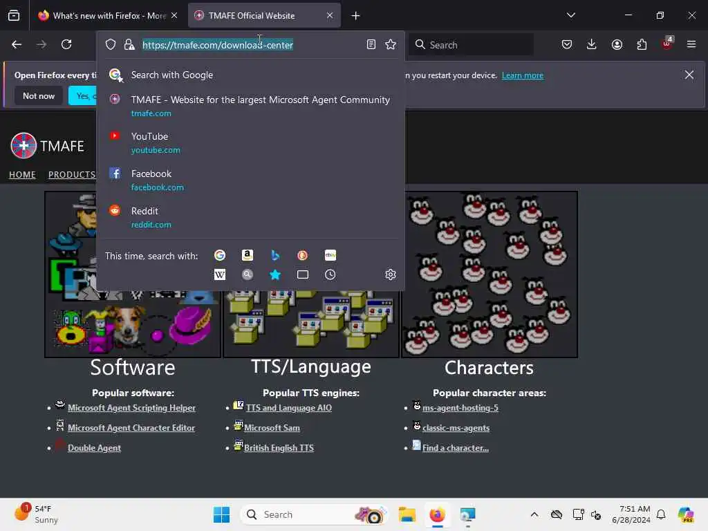
Task: Dismiss the Open Firefox notification bar
Action: (x=689, y=75)
